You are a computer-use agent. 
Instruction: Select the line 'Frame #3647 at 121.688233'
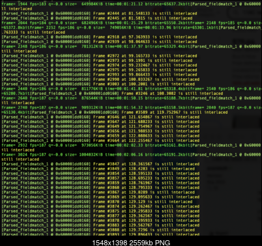point(100,122)
